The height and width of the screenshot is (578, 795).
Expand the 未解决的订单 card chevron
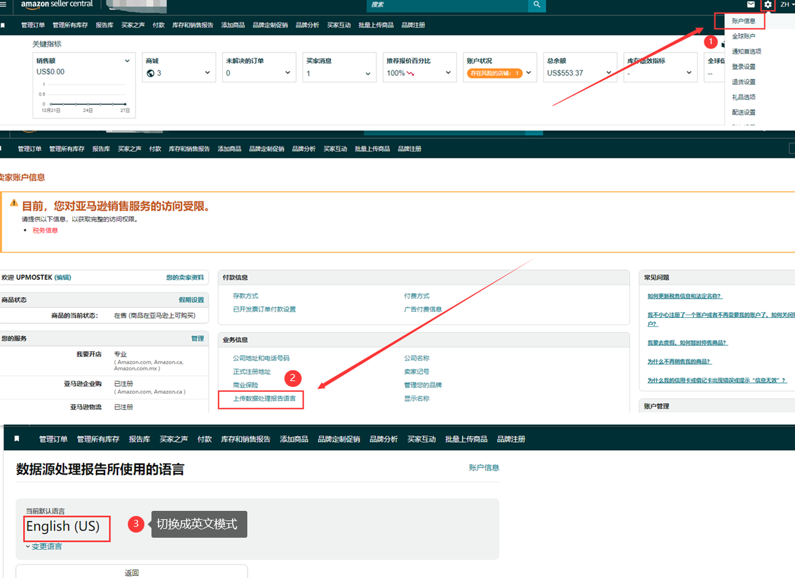pos(288,73)
